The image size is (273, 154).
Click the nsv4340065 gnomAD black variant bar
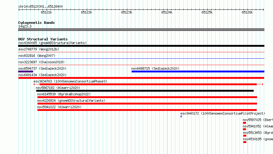[141, 46]
